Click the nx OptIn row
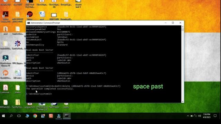 45,42
